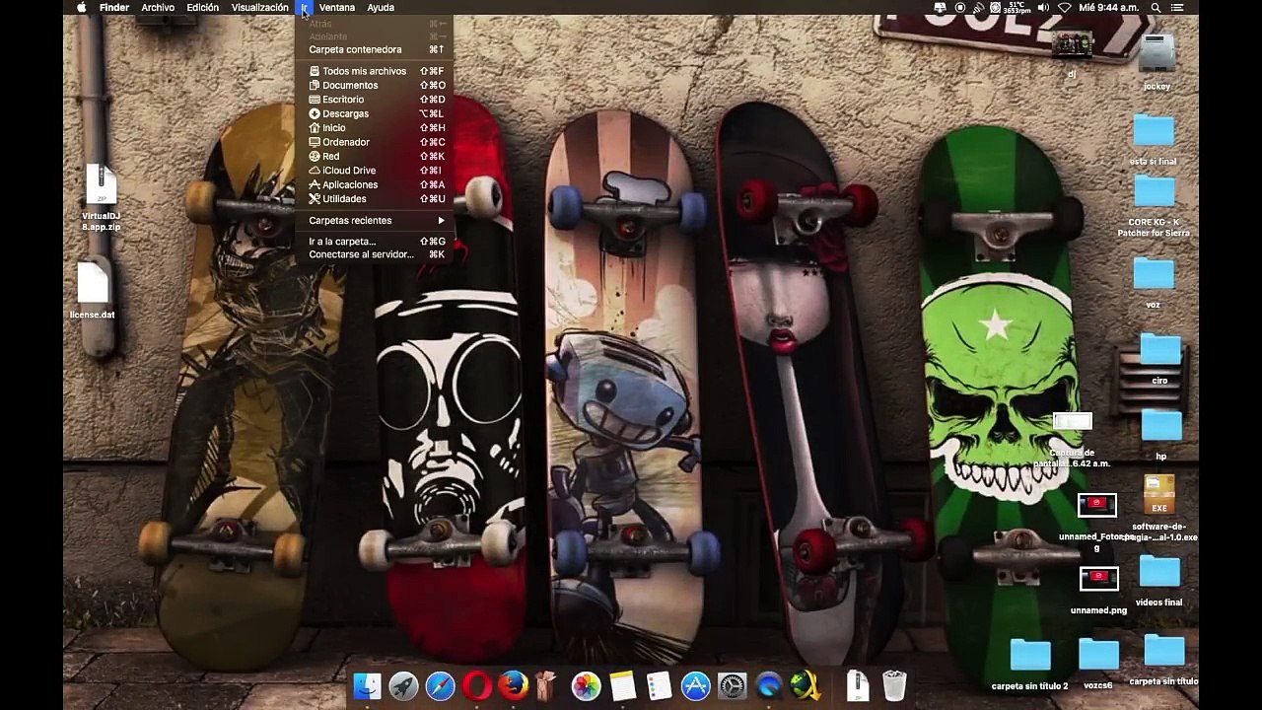The width and height of the screenshot is (1262, 710).
Task: Open the cardboard box app in Dock
Action: tap(546, 685)
